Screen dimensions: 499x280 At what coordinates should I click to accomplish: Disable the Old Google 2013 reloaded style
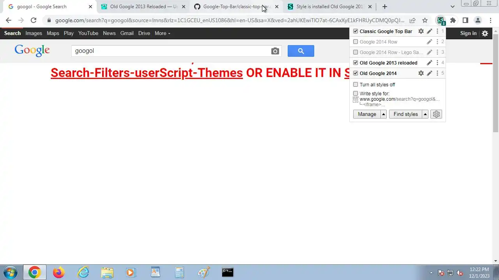(356, 63)
